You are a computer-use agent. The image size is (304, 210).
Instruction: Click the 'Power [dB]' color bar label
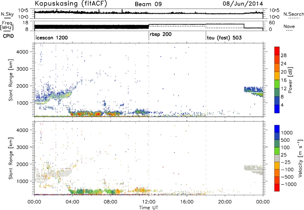tap(290, 80)
